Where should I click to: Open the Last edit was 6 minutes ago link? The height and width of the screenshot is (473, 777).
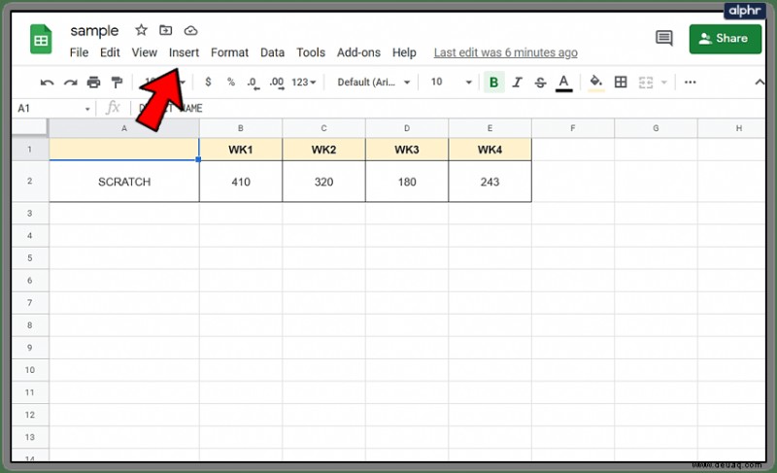pyautogui.click(x=505, y=52)
